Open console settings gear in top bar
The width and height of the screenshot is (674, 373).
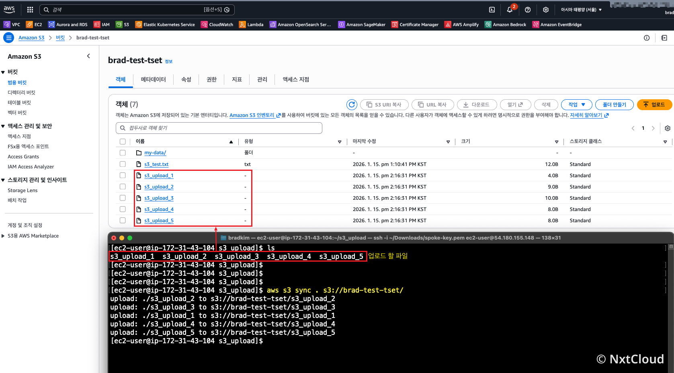pos(545,10)
